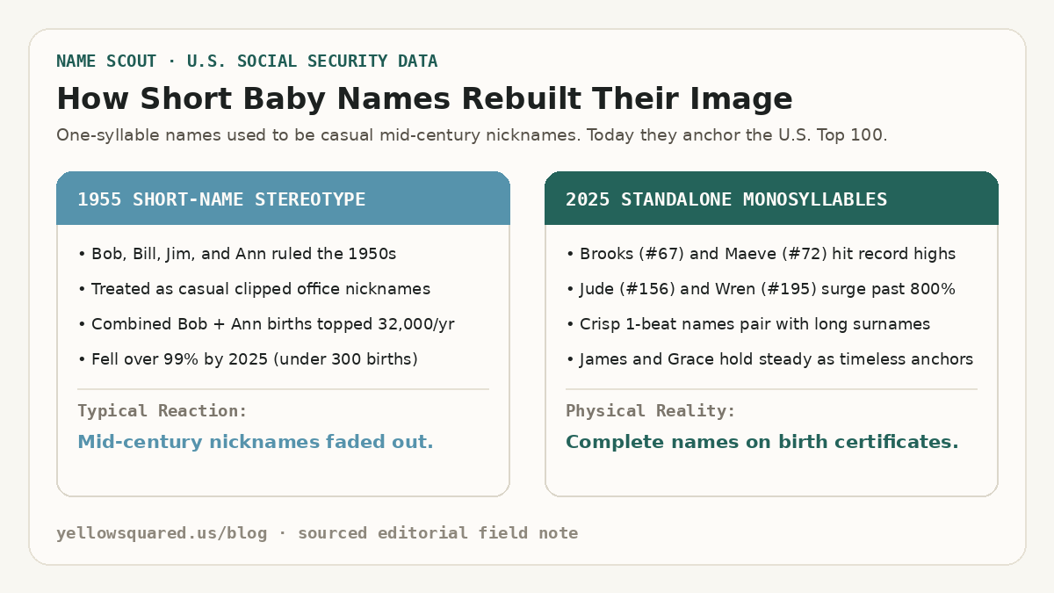
Task: Select the title 'How Short Baby Names Rebuilt Their Image'
Action: click(x=424, y=98)
